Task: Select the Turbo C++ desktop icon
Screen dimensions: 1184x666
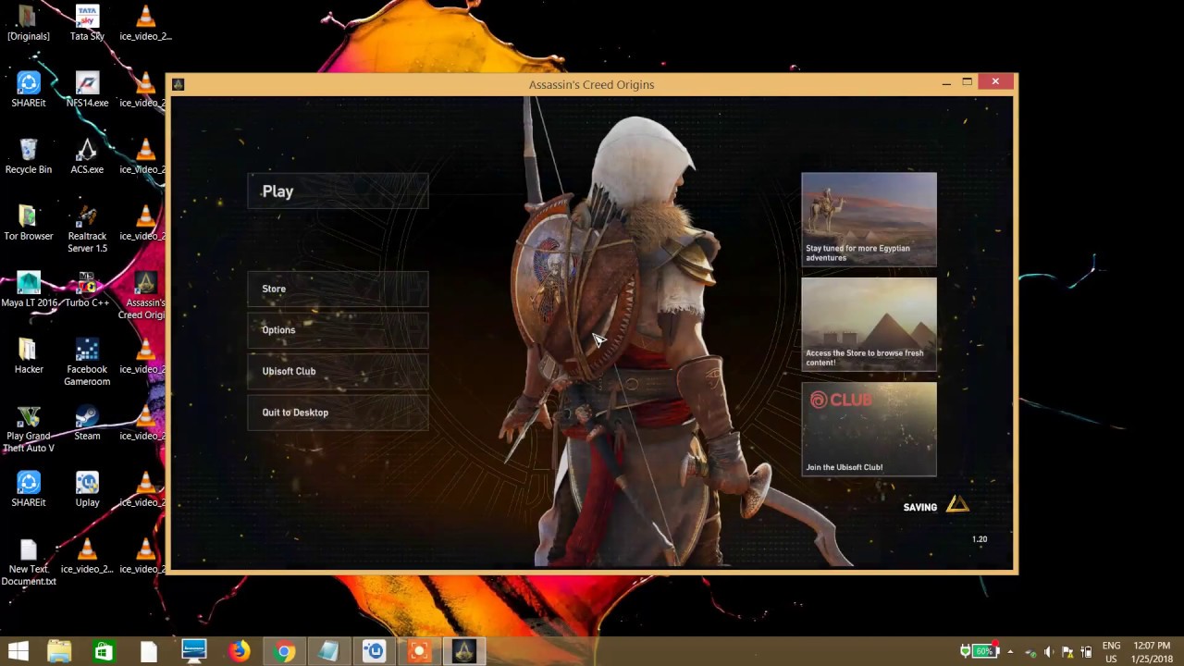Action: pos(87,290)
